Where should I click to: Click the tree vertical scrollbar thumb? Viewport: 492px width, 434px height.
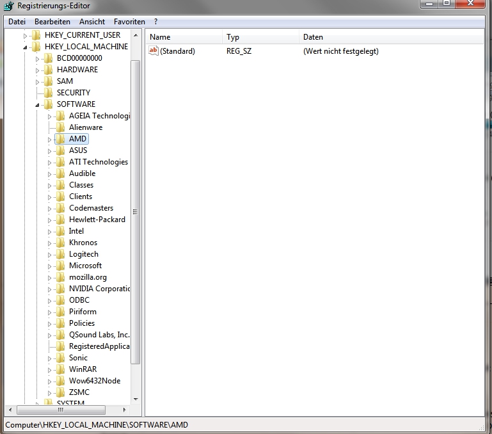point(135,212)
